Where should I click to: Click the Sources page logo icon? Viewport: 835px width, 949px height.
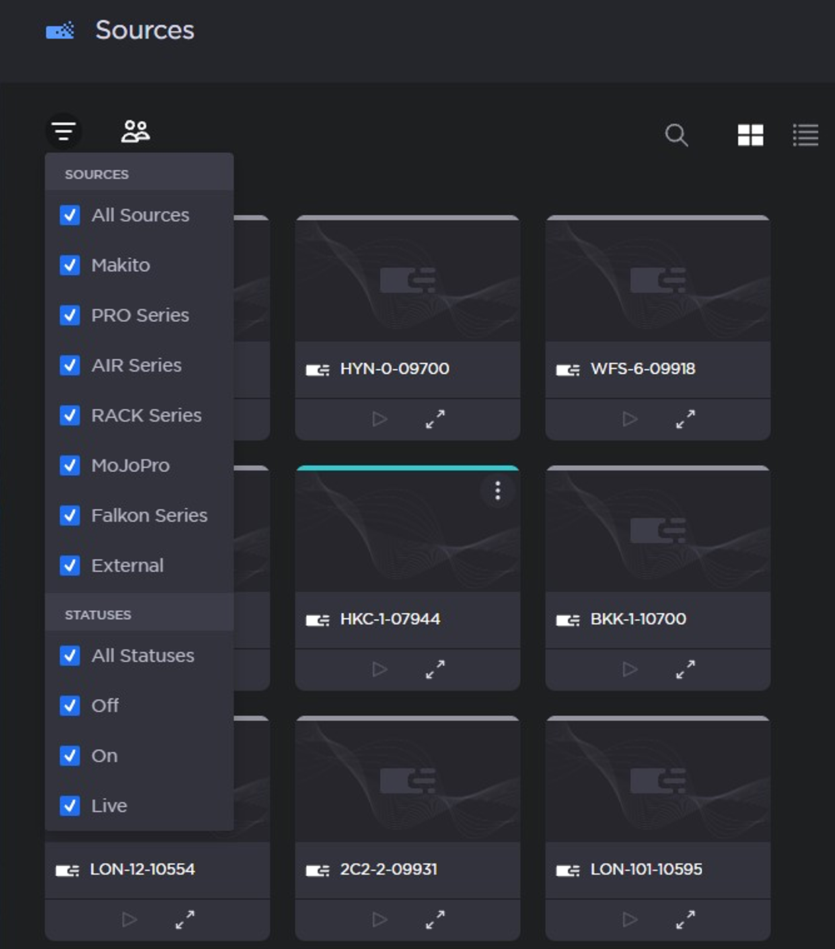60,31
